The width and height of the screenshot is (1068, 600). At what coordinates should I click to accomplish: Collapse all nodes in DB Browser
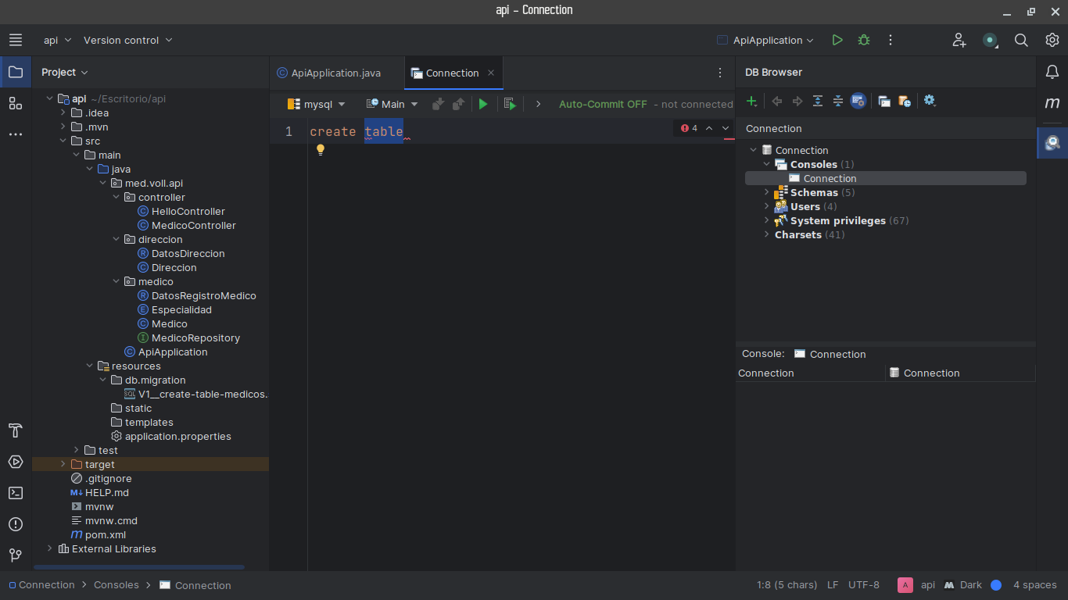838,101
